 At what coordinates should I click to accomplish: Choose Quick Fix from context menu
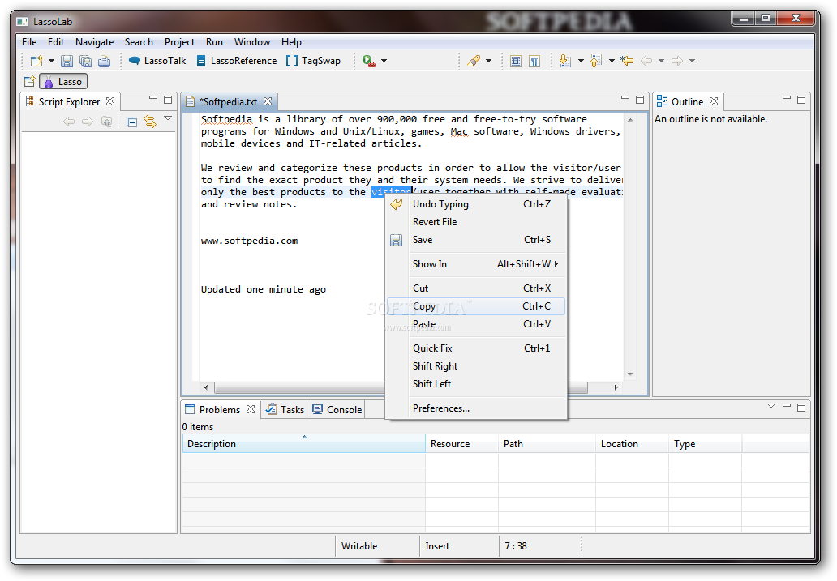point(476,348)
